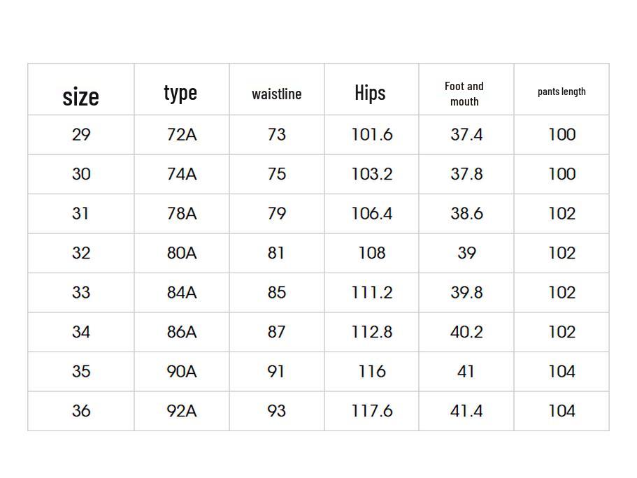This screenshot has height=478, width=637.
Task: Select the type cell 92A
Action: [182, 411]
